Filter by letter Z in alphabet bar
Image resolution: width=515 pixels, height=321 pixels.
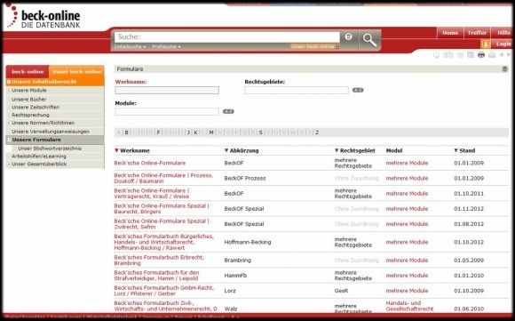click(317, 132)
